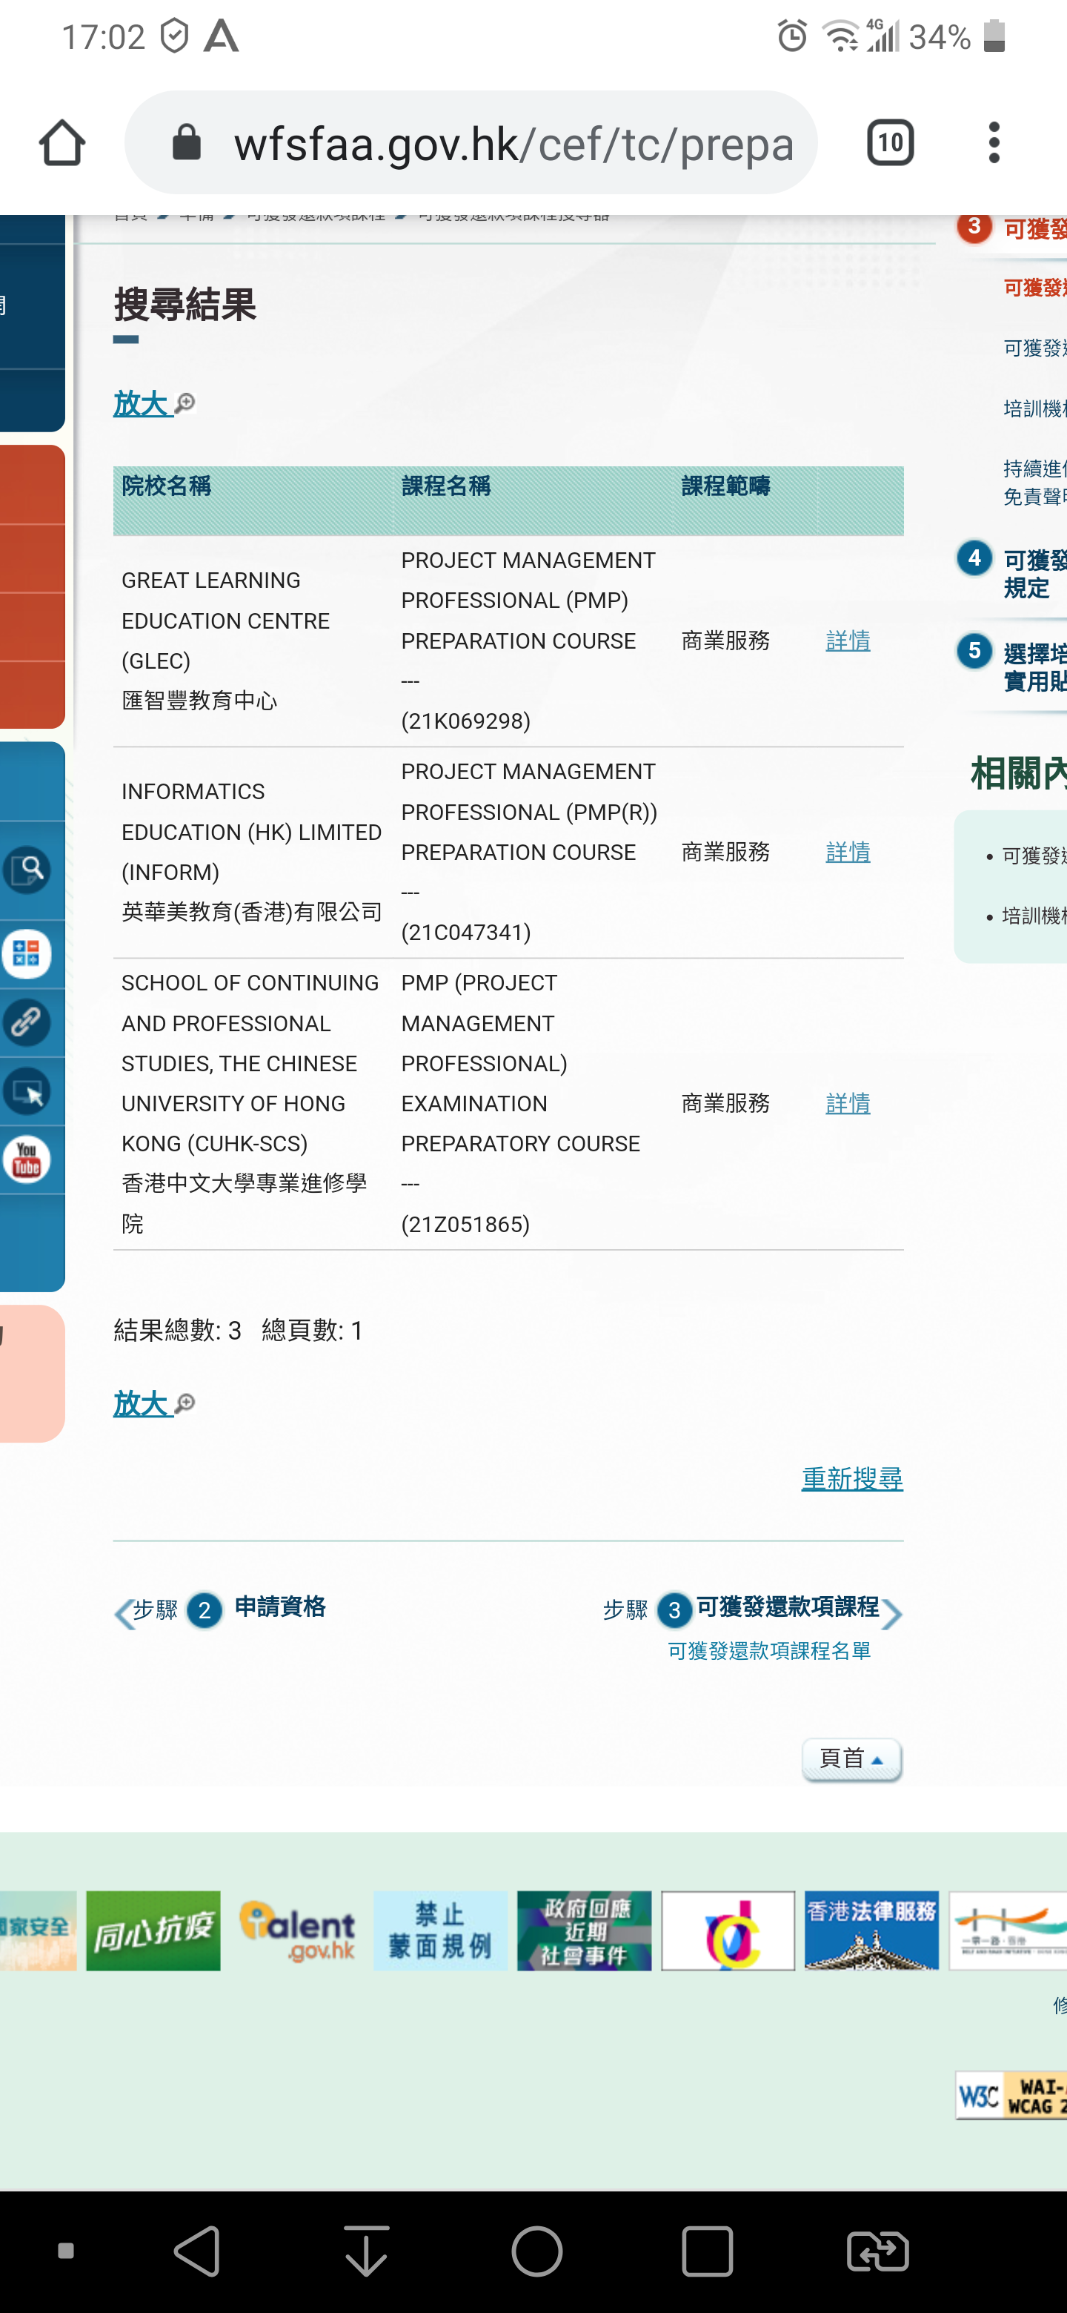The image size is (1067, 2313).
Task: Click the 搜尋結果 heading
Action: tap(185, 305)
